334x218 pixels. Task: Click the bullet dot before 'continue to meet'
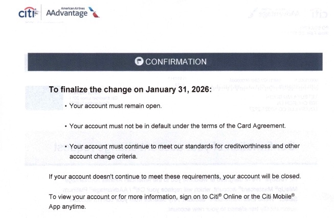click(x=65, y=146)
